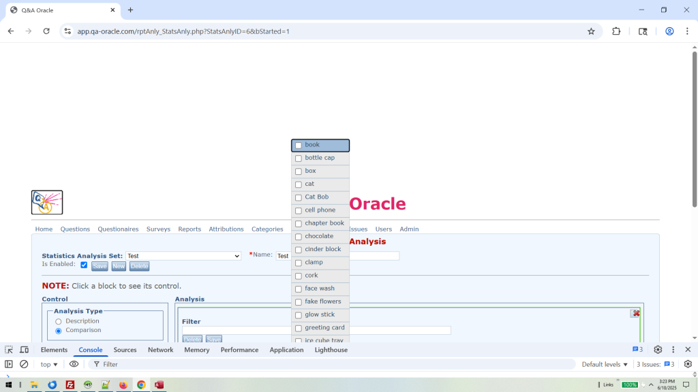Open DevTools settings gear in tab bar
This screenshot has height=392, width=698.
(x=658, y=350)
